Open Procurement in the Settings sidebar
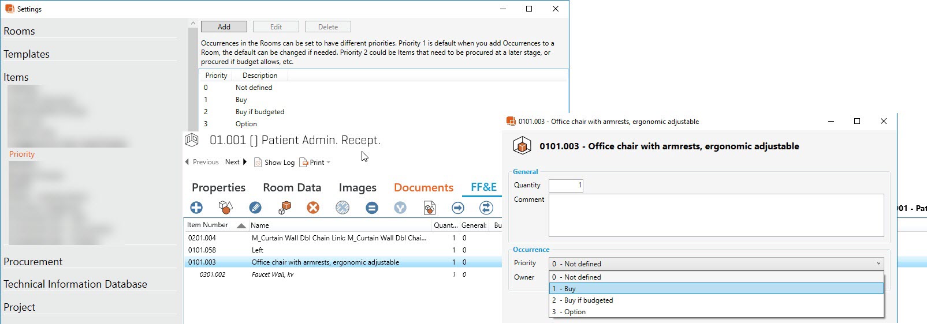This screenshot has height=324, width=927. pyautogui.click(x=33, y=262)
